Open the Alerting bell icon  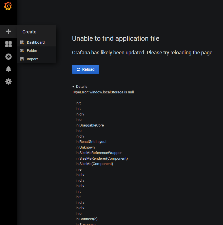(x=8, y=69)
